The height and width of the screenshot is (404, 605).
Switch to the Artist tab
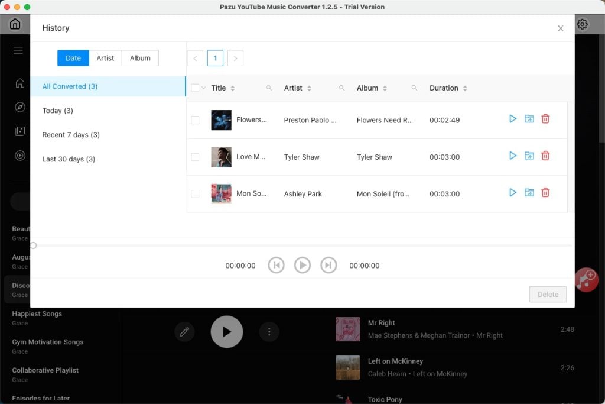[105, 58]
